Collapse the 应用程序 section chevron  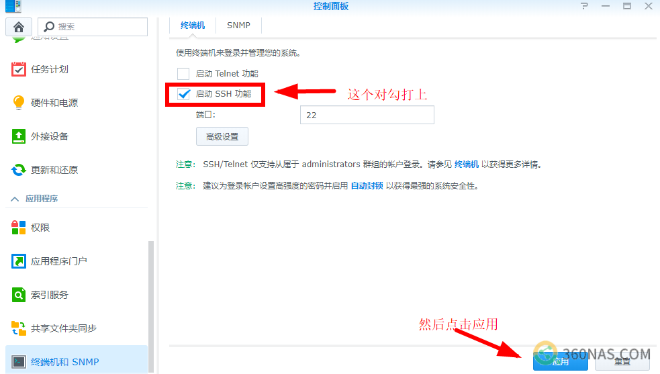click(x=15, y=199)
